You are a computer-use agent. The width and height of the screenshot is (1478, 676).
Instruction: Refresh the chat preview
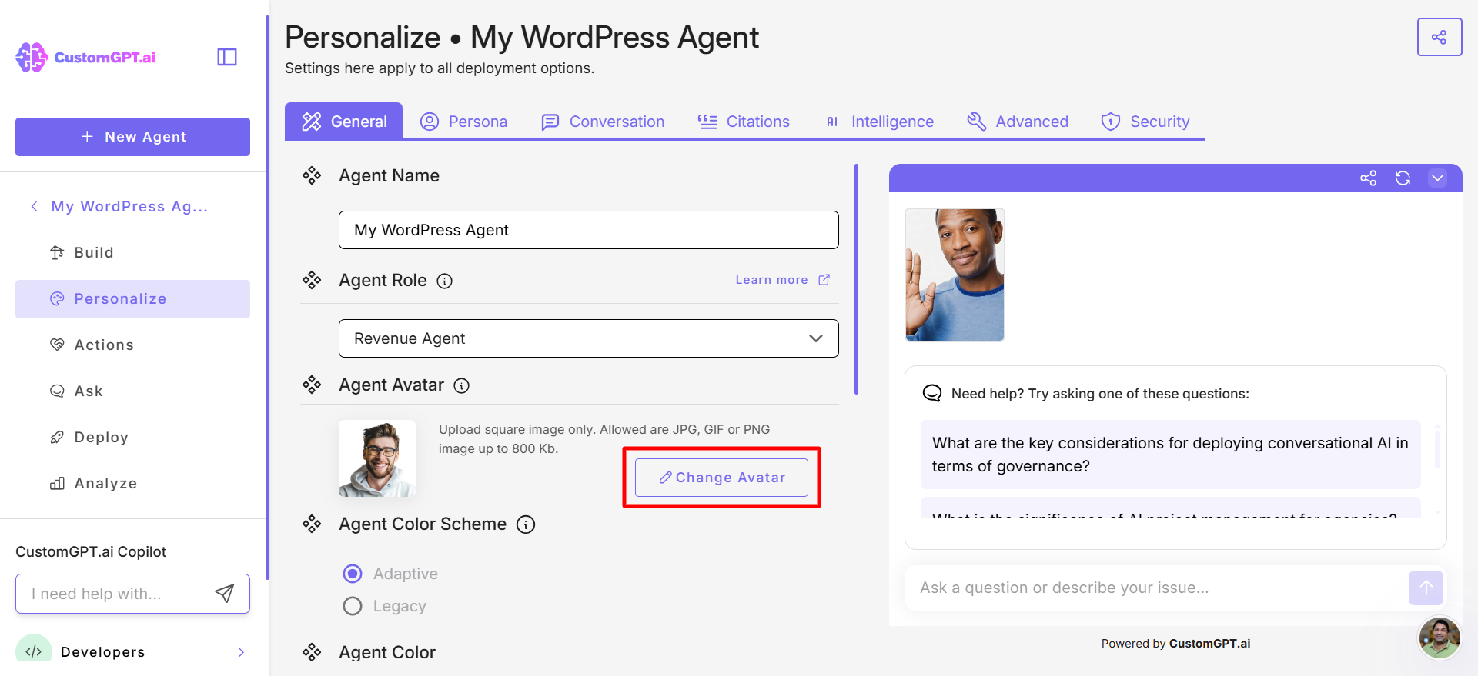tap(1403, 178)
